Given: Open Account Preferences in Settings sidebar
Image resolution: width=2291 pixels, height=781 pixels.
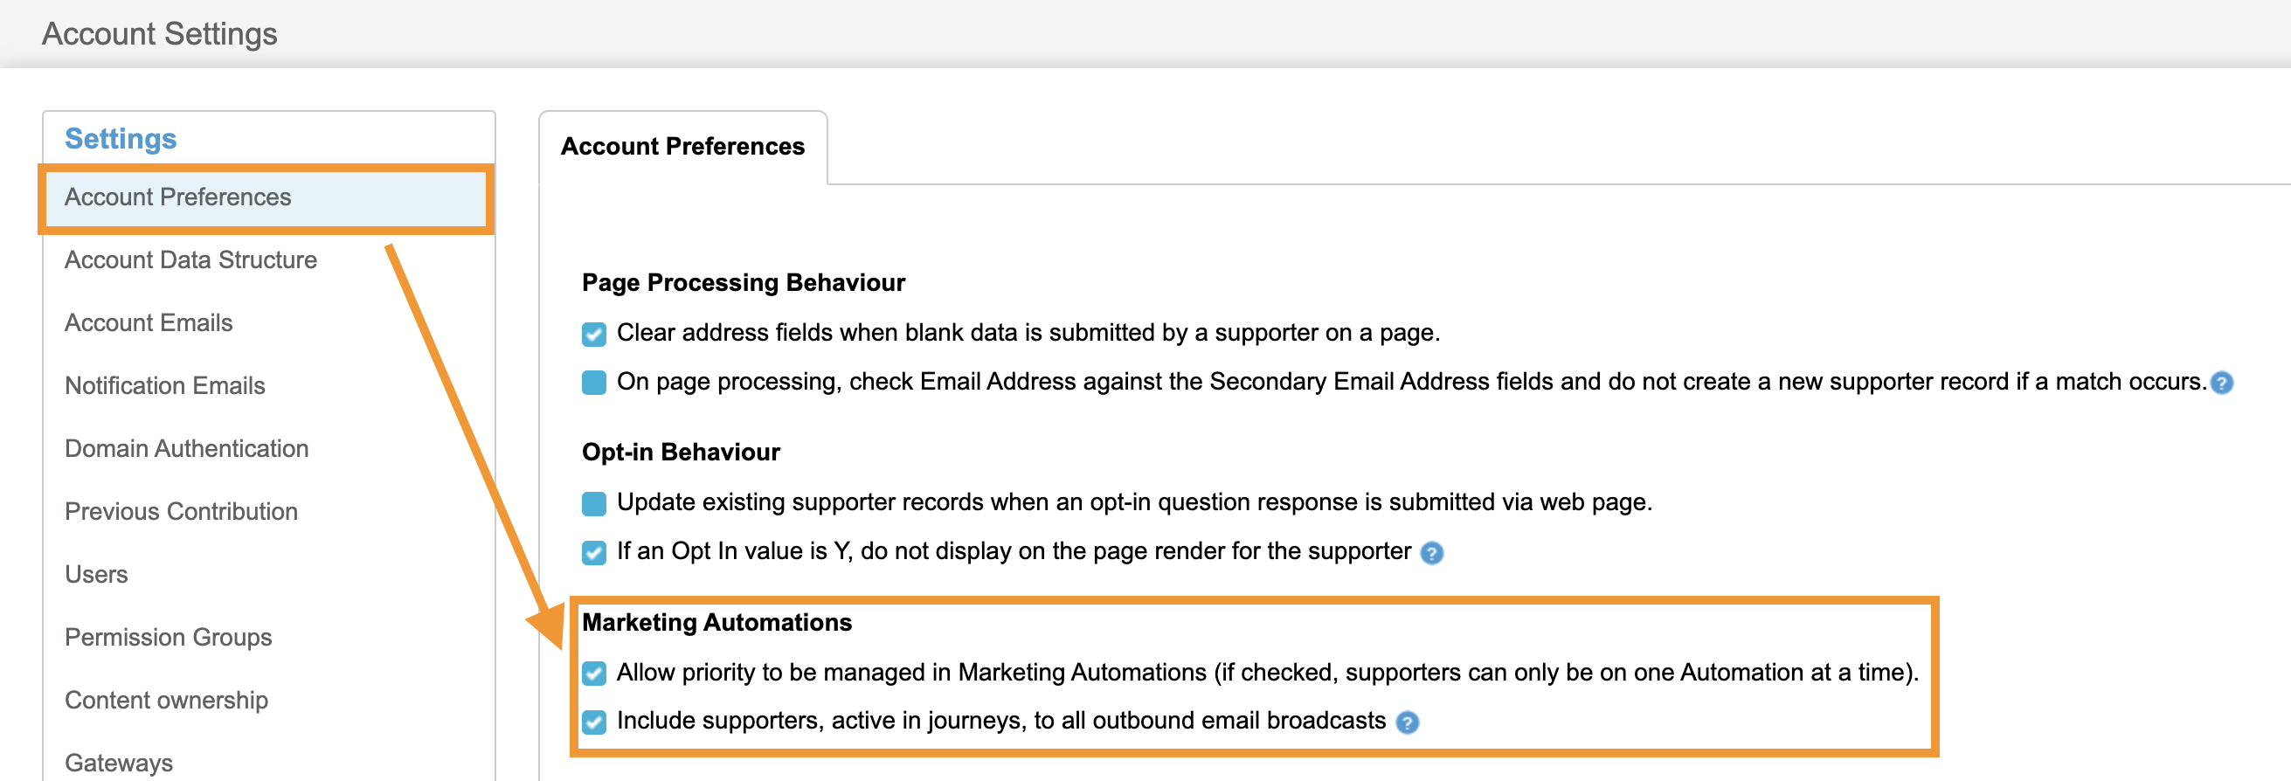Looking at the screenshot, I should (178, 197).
